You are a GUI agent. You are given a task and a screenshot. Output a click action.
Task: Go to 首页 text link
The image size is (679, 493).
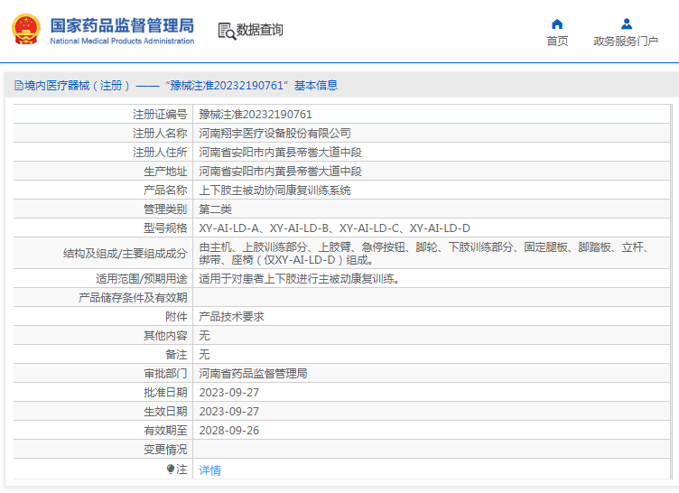pos(557,42)
